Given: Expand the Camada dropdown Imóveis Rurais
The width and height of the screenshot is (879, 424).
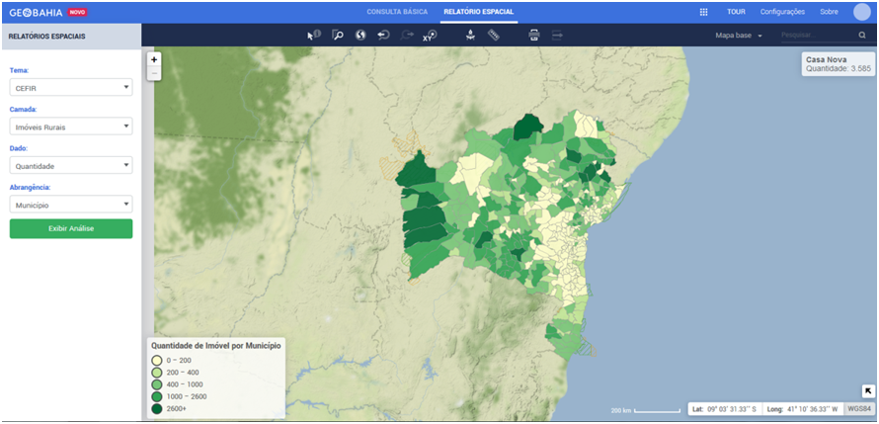Looking at the screenshot, I should tap(71, 127).
